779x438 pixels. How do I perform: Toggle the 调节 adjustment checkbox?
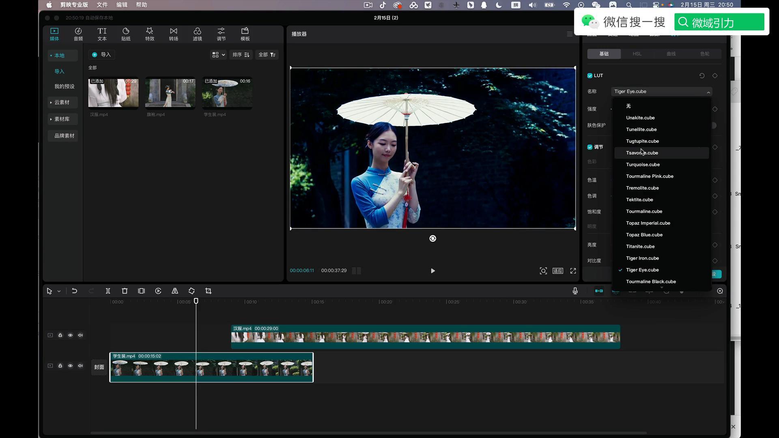pos(590,147)
